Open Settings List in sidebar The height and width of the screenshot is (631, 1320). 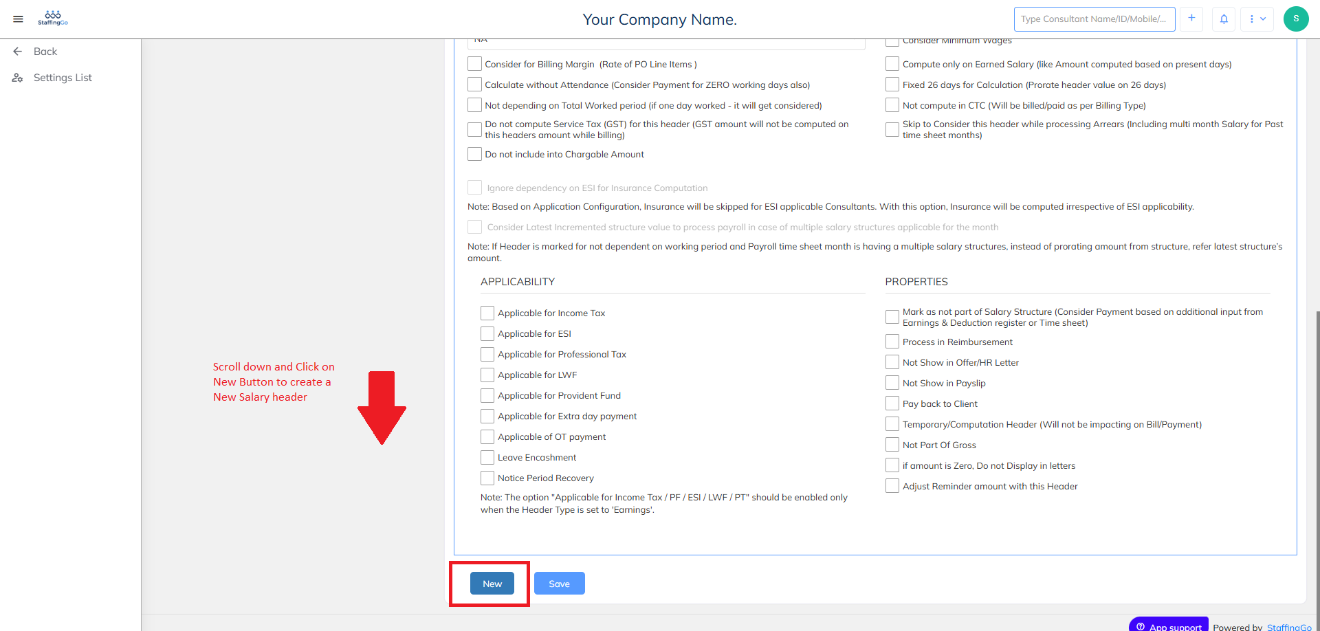[x=63, y=78]
